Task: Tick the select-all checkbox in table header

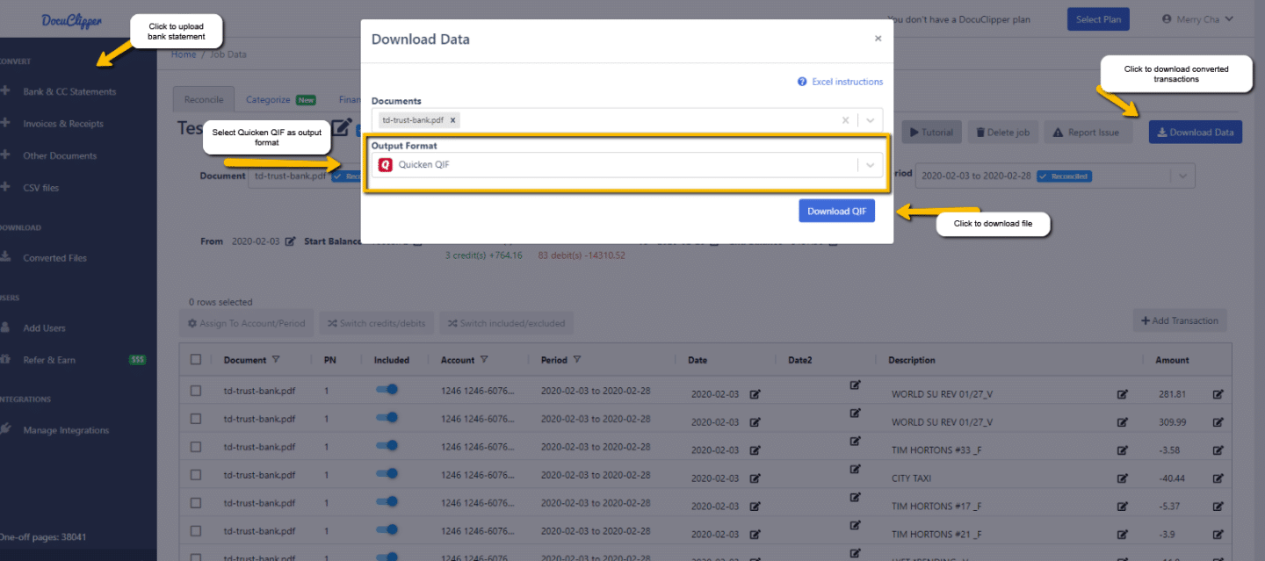Action: 196,359
